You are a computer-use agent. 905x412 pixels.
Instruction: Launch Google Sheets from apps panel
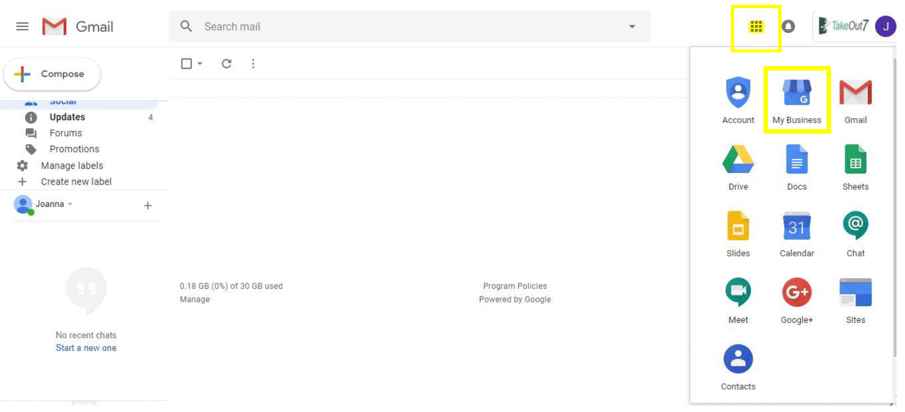[x=855, y=167]
